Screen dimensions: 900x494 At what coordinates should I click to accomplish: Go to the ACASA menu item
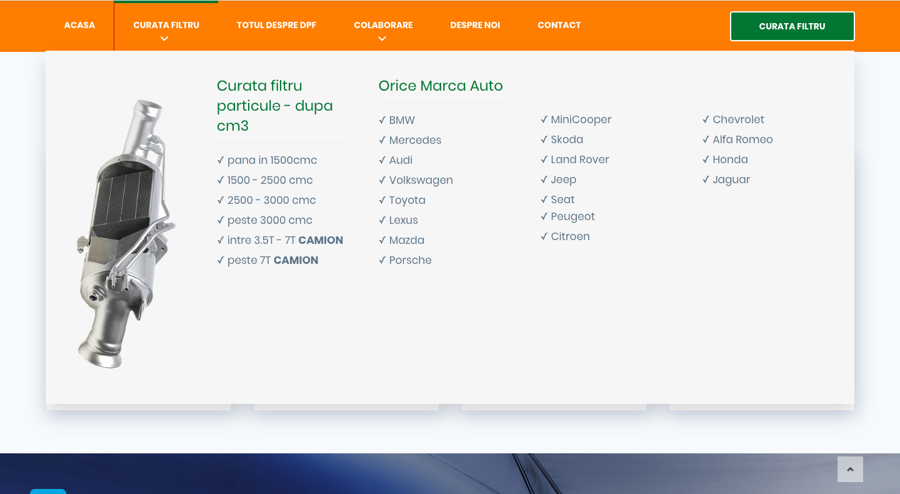[x=79, y=26]
